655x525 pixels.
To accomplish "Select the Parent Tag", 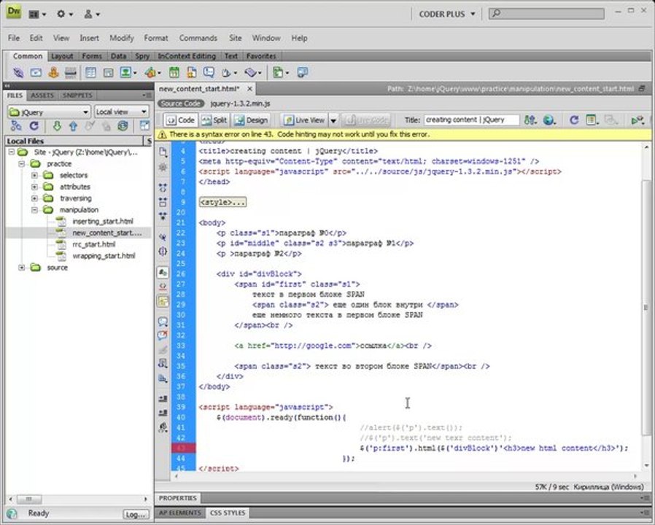I will pyautogui.click(x=163, y=237).
